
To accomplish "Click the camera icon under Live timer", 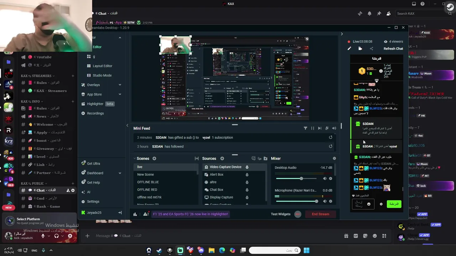I will pyautogui.click(x=360, y=49).
